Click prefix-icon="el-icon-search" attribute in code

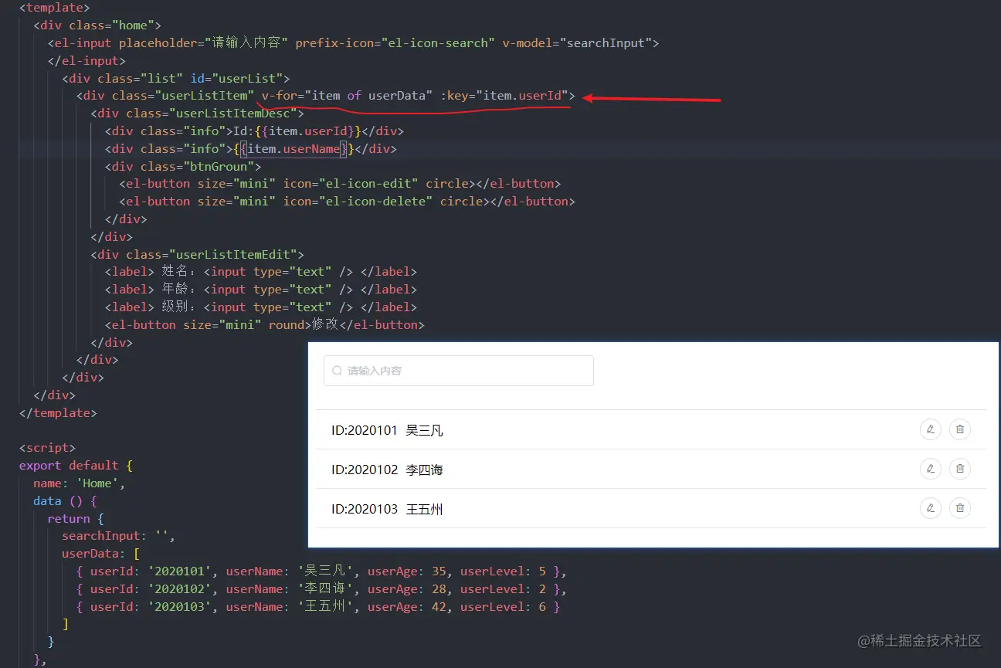tap(395, 43)
